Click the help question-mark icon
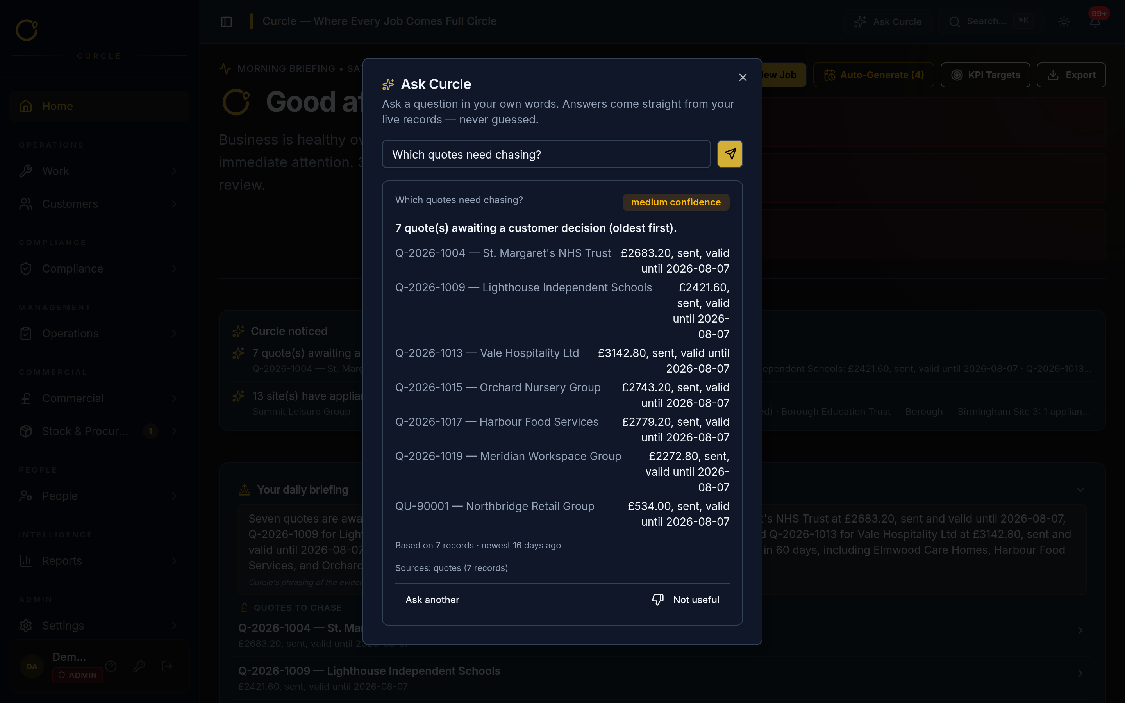 coord(111,666)
